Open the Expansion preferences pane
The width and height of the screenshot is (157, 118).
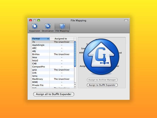coord(35,28)
